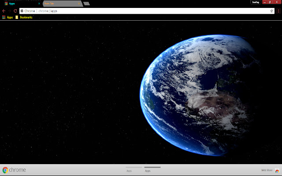Close the Chrome window
Image resolution: width=282 pixels, height=176 pixels.
point(277,2)
